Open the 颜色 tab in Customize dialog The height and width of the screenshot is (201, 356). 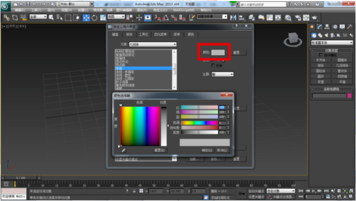191,34
